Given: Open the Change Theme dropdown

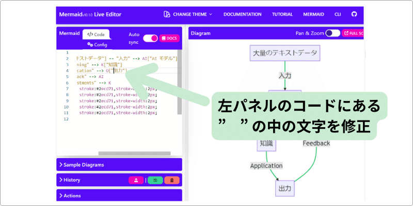Looking at the screenshot, I should 188,14.
